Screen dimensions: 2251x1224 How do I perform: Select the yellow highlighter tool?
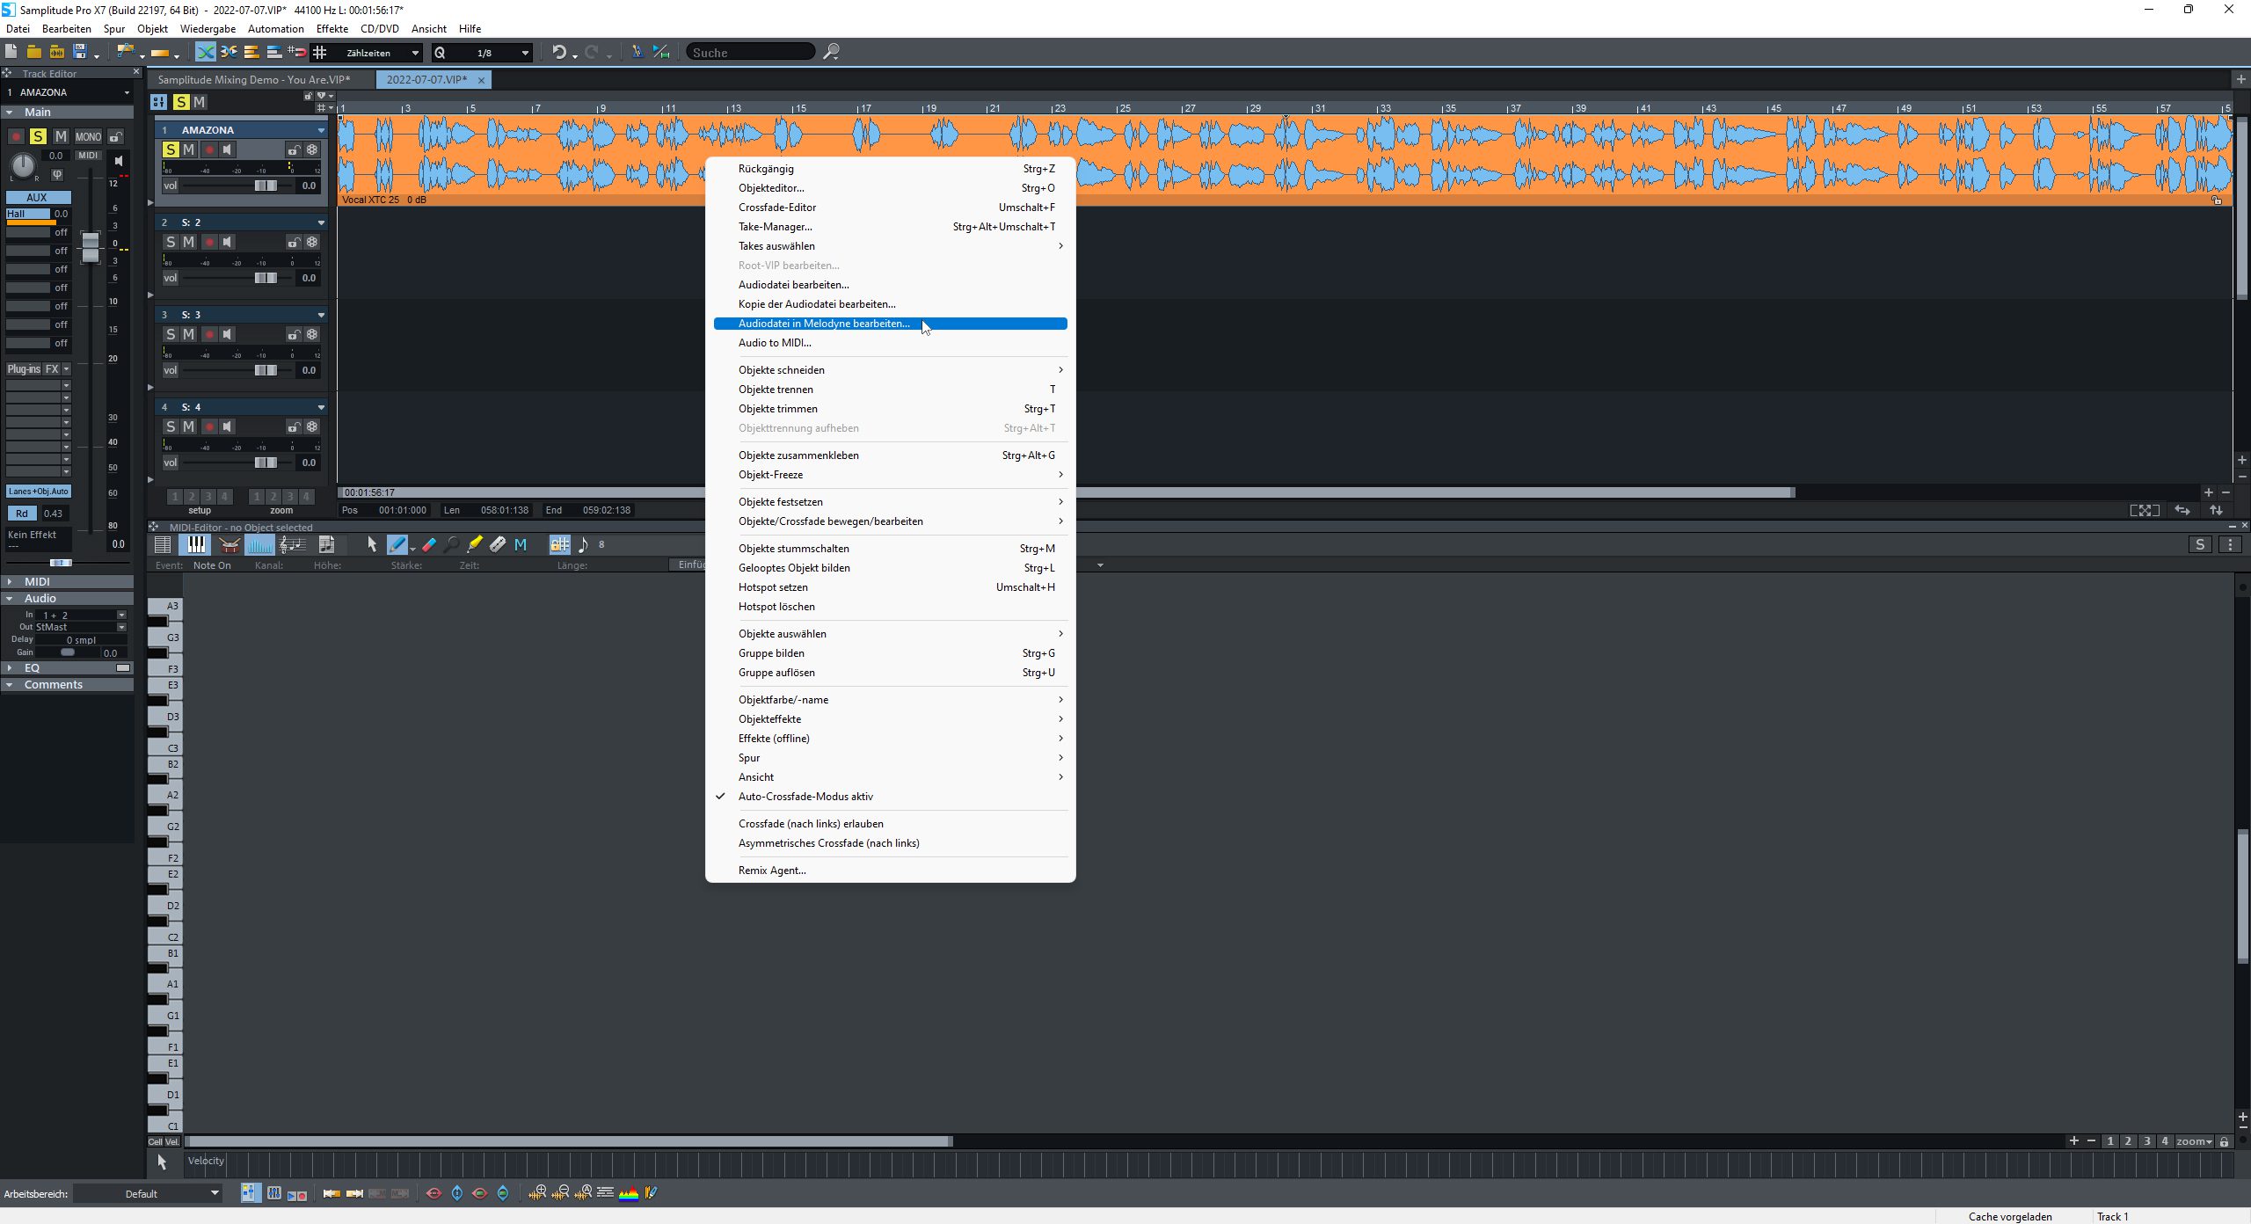475,545
